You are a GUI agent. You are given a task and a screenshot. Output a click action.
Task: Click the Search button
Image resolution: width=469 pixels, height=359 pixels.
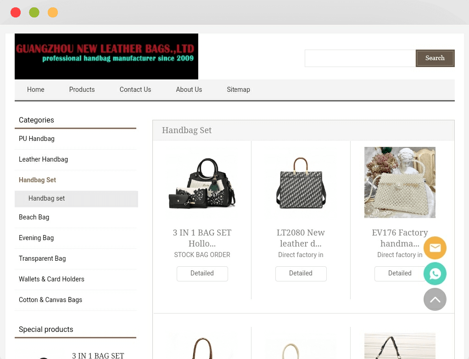[x=435, y=58]
